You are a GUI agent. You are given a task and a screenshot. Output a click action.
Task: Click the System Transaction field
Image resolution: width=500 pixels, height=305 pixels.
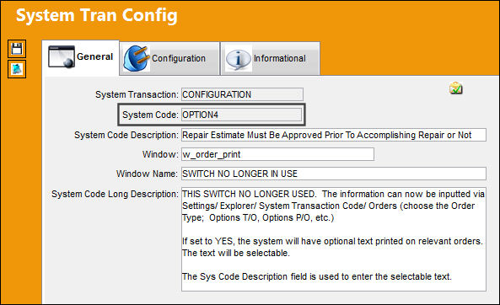pos(242,94)
